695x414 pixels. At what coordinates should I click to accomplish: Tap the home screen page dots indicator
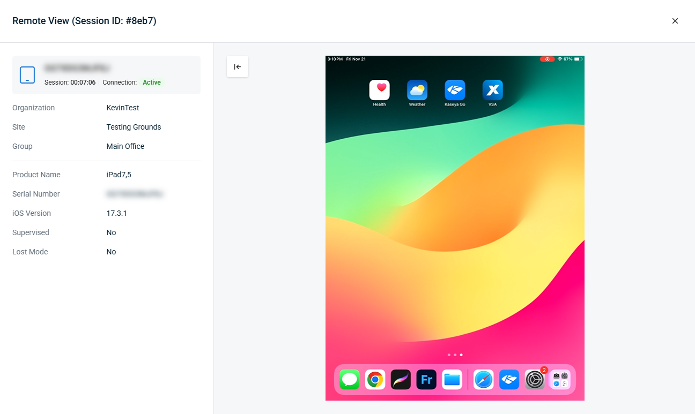[x=455, y=355]
